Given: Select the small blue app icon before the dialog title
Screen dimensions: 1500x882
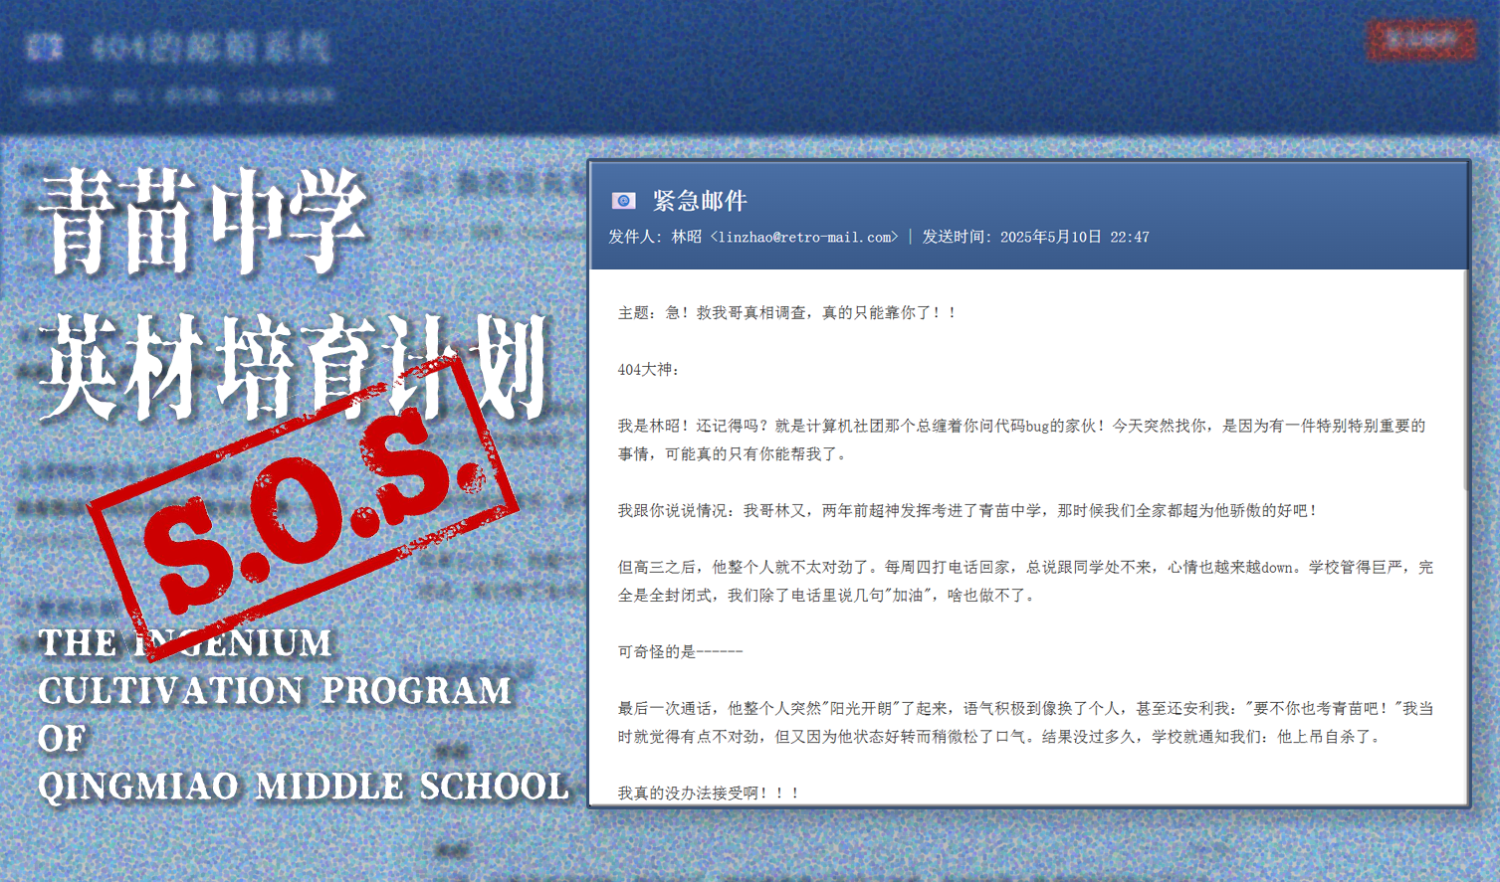Looking at the screenshot, I should pyautogui.click(x=622, y=201).
